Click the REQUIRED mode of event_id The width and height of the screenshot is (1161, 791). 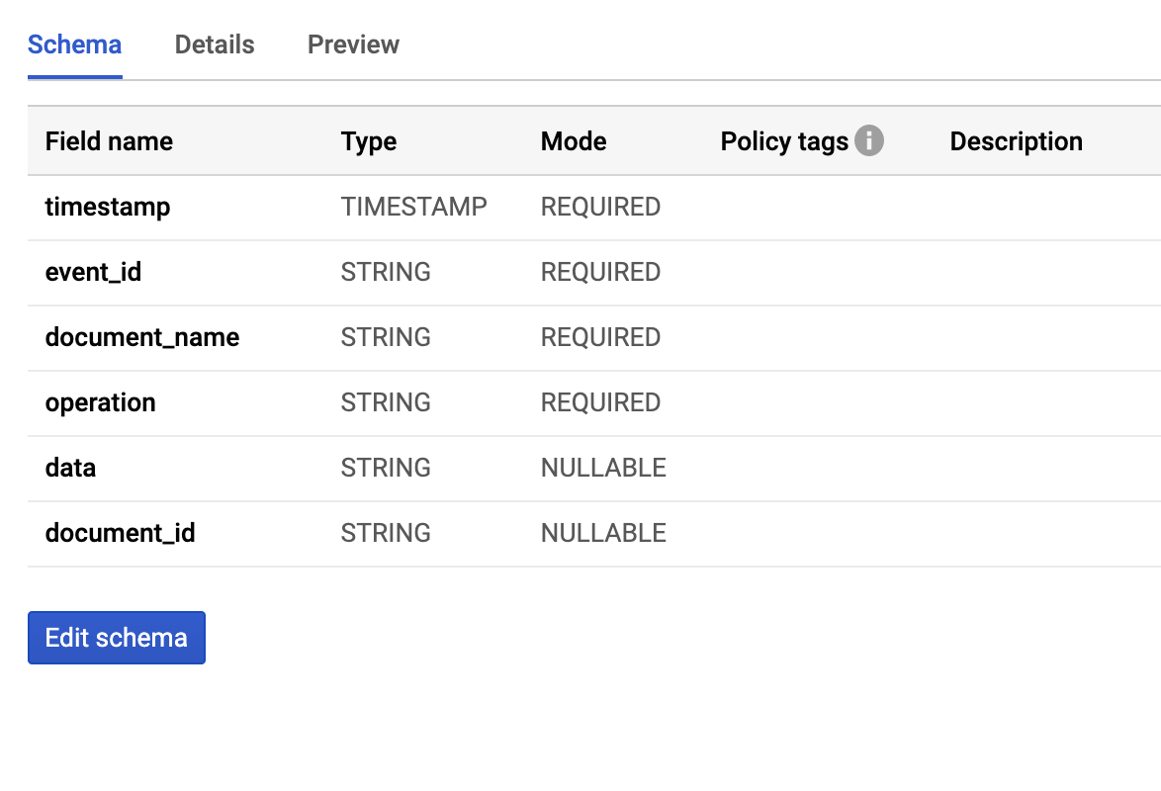tap(600, 272)
